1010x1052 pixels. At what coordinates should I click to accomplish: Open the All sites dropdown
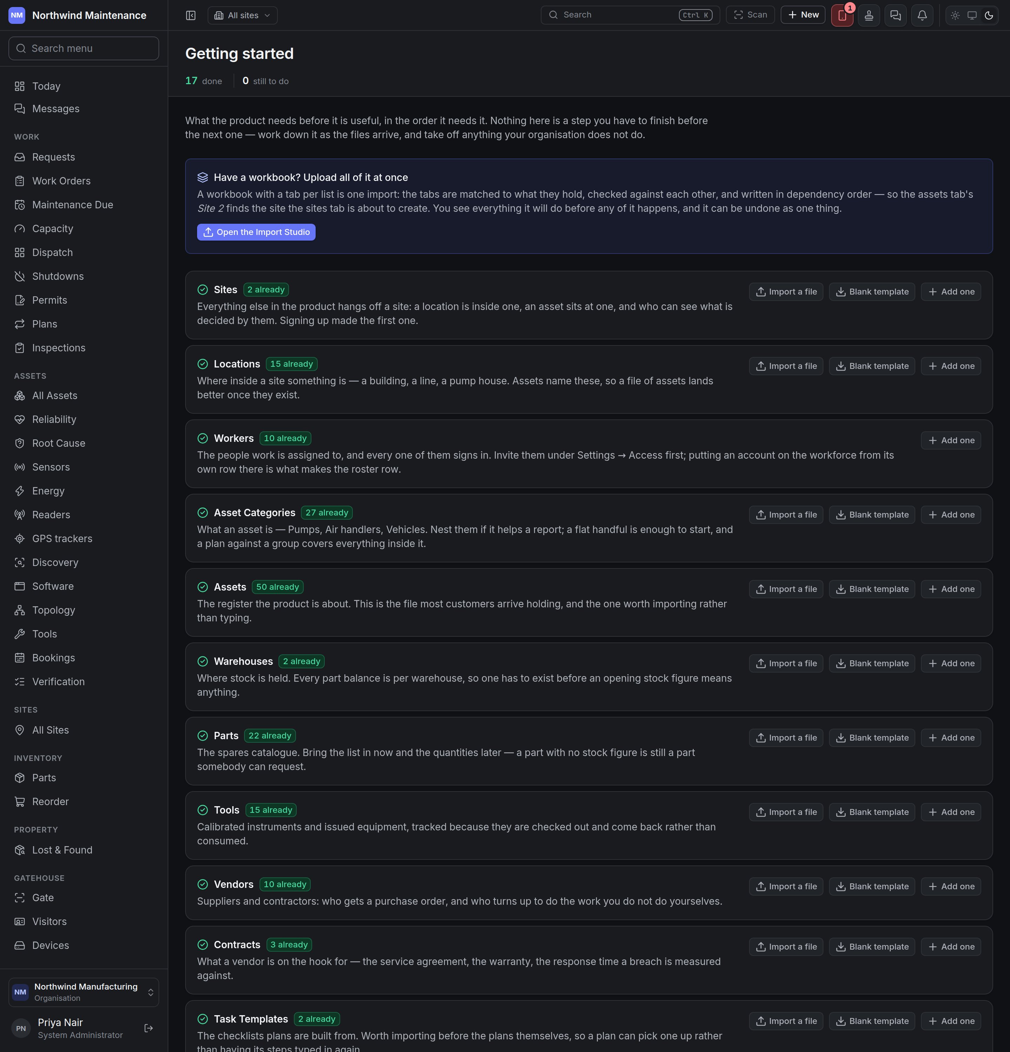click(243, 15)
